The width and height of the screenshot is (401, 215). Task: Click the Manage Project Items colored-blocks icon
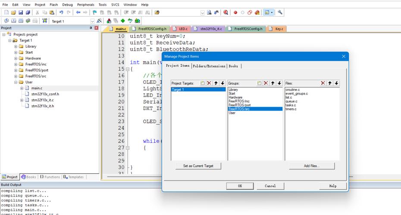coord(109,21)
